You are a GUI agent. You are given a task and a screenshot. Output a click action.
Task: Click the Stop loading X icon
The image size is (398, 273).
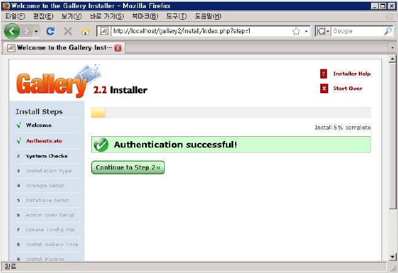68,31
